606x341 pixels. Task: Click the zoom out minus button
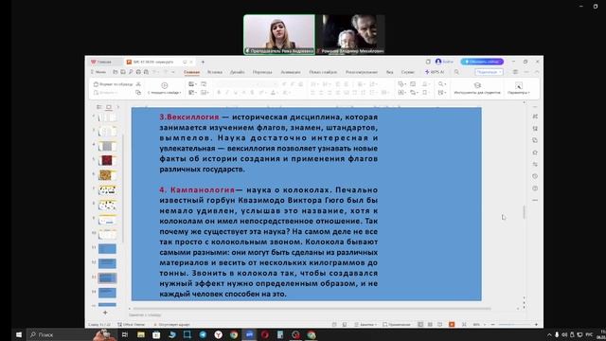click(x=492, y=324)
